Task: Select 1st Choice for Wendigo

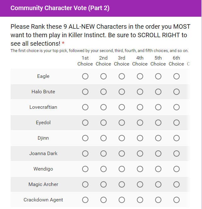Action: (x=85, y=169)
